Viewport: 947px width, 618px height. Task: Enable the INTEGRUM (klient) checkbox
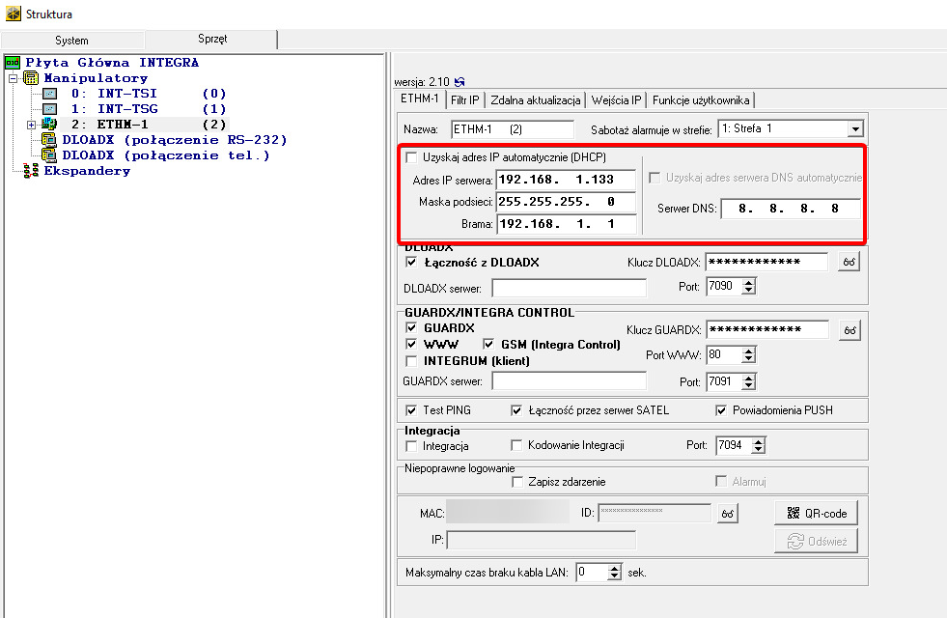coord(412,361)
